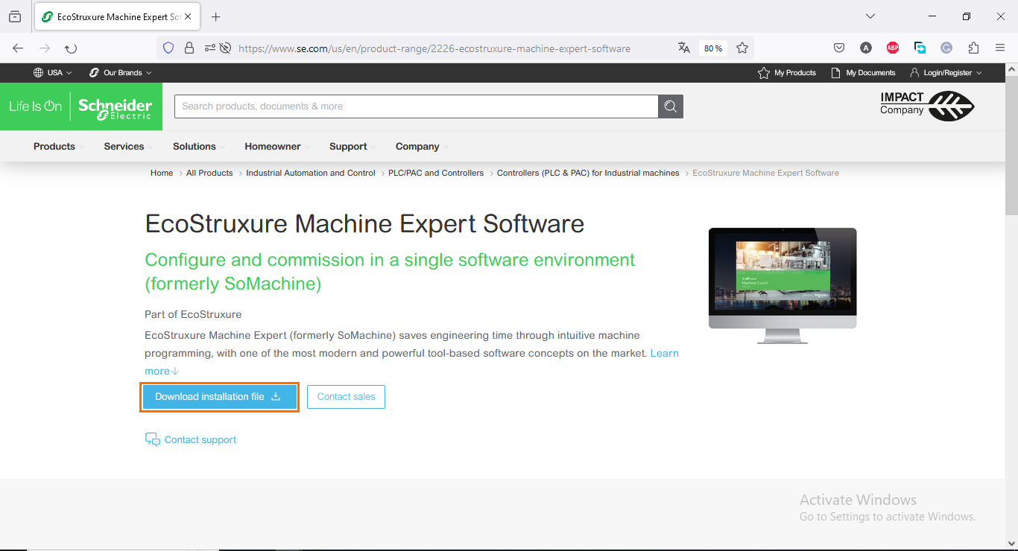Expand the Login/Register dropdown
This screenshot has height=551, width=1018.
pyautogui.click(x=946, y=73)
